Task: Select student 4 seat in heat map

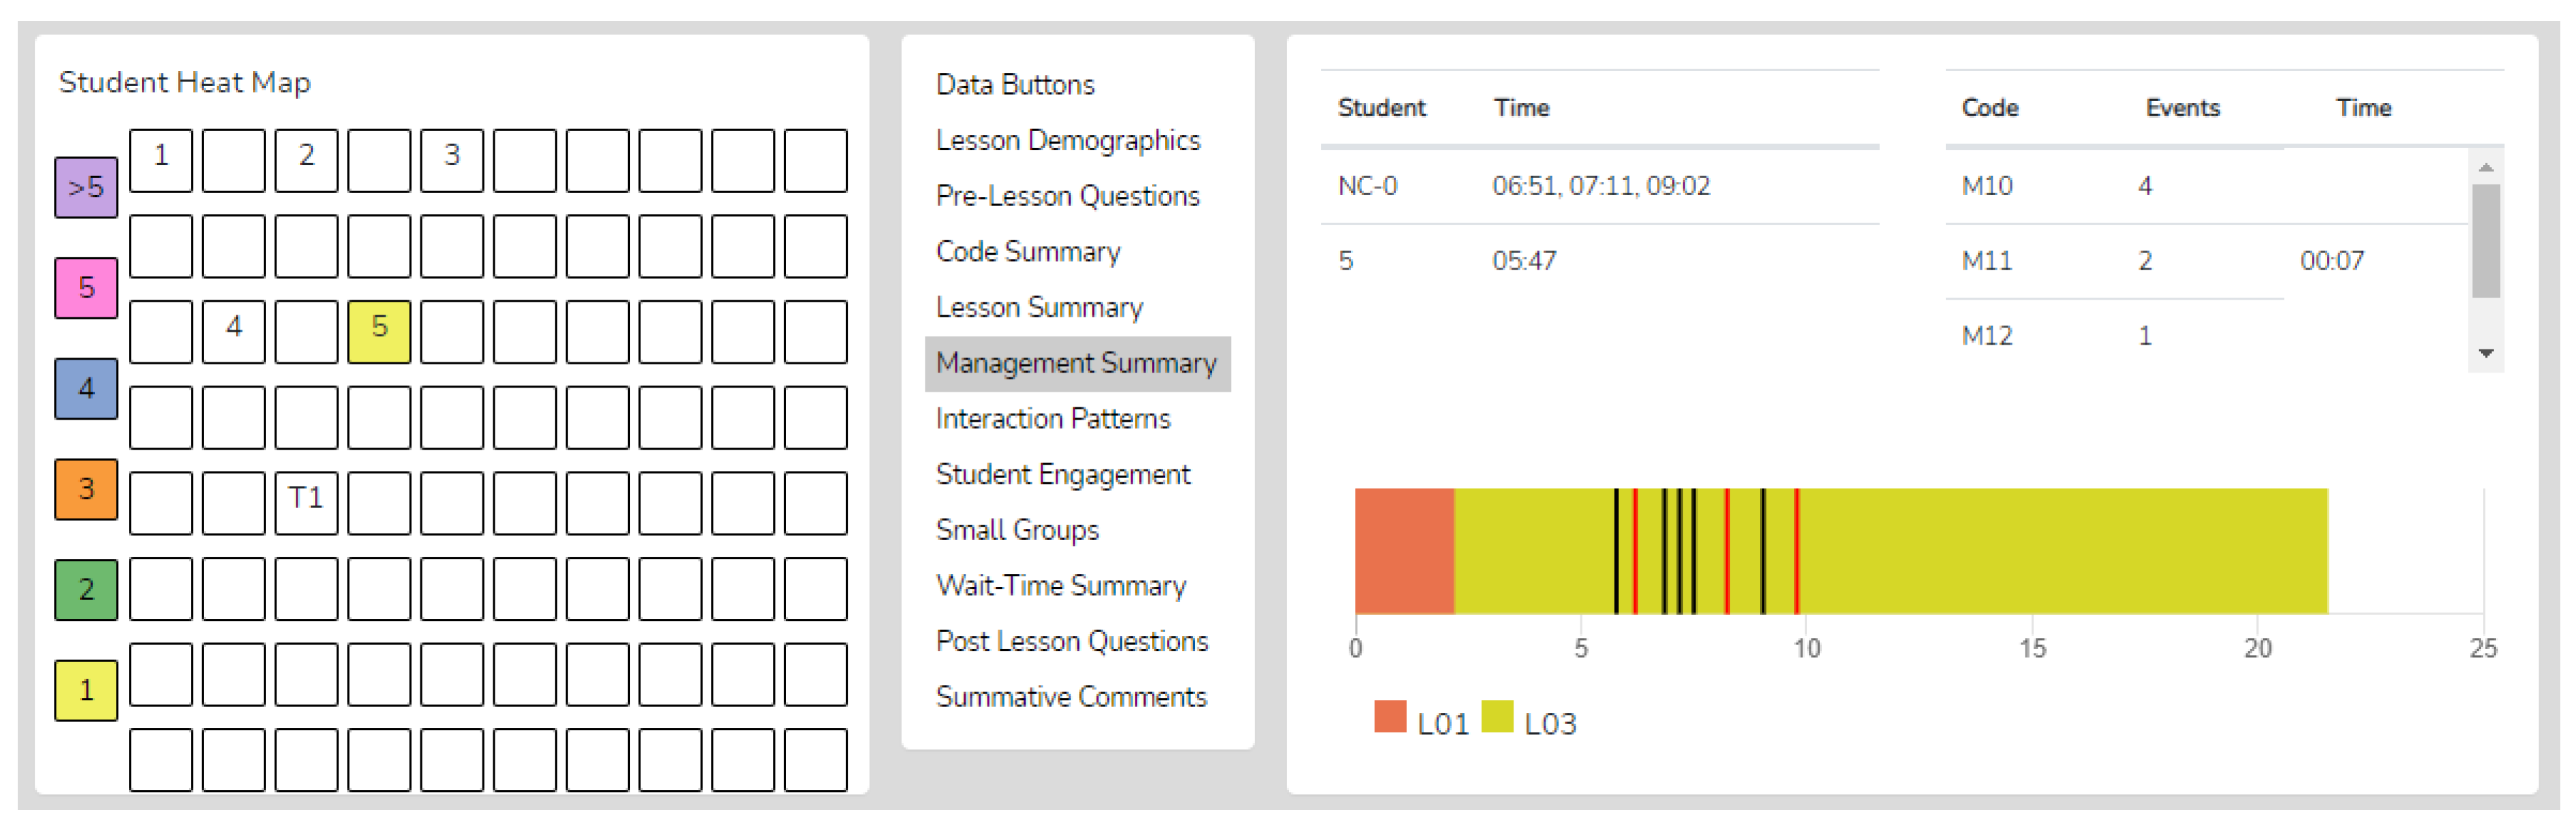Action: pos(233,331)
